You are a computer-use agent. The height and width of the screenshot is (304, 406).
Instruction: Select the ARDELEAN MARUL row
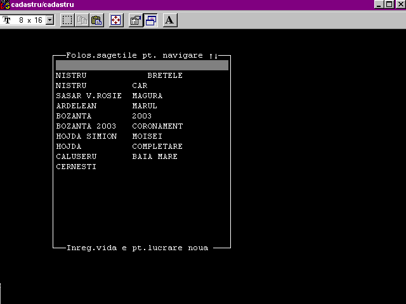107,106
